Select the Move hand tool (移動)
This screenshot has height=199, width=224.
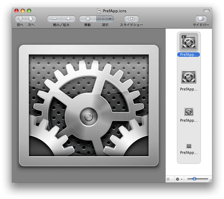tap(88, 19)
